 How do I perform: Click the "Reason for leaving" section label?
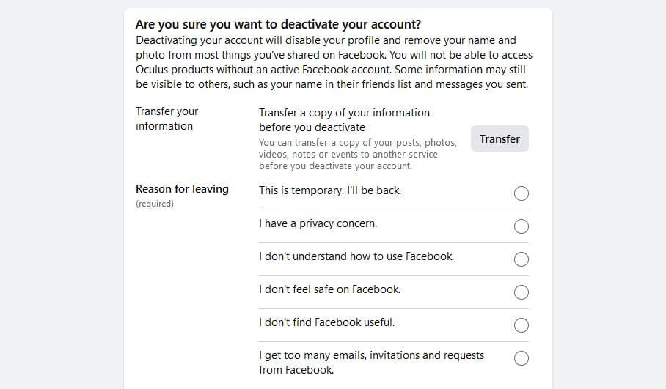pos(182,189)
